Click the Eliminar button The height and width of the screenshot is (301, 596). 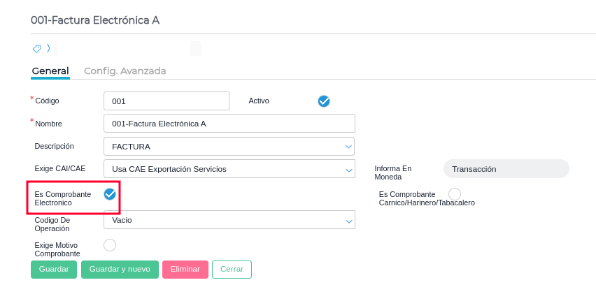pyautogui.click(x=185, y=270)
